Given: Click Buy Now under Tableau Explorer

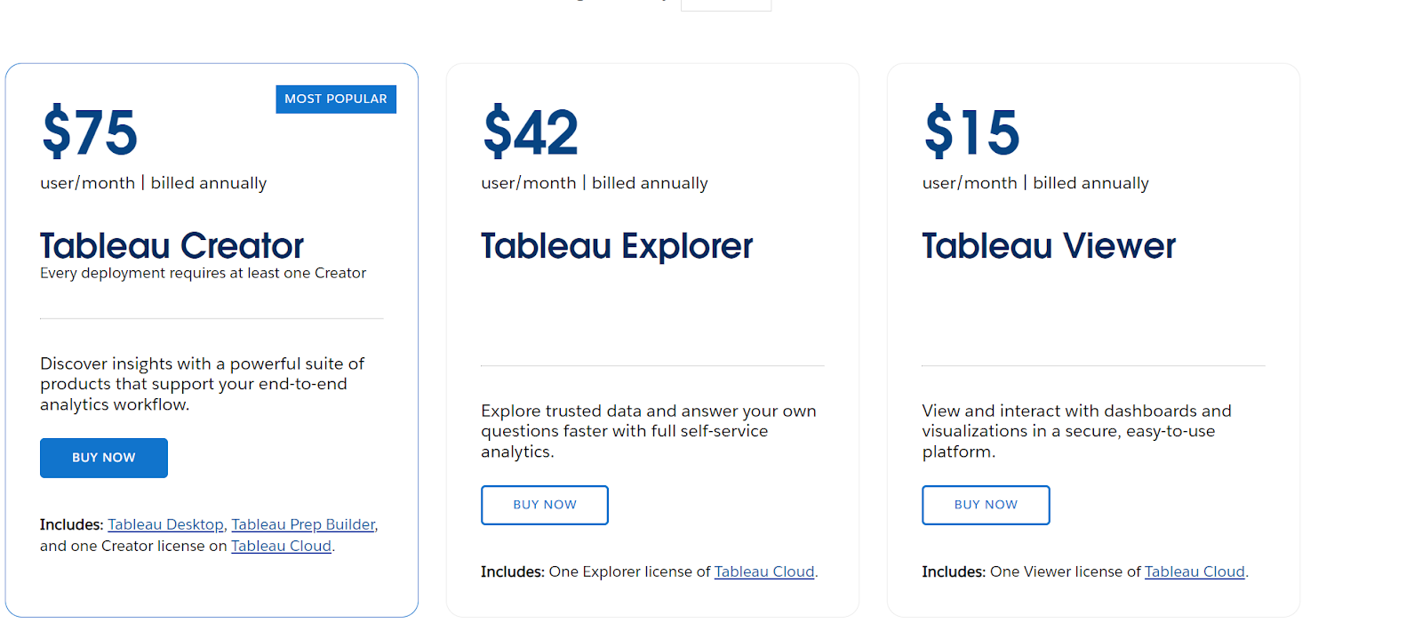Looking at the screenshot, I should (545, 505).
